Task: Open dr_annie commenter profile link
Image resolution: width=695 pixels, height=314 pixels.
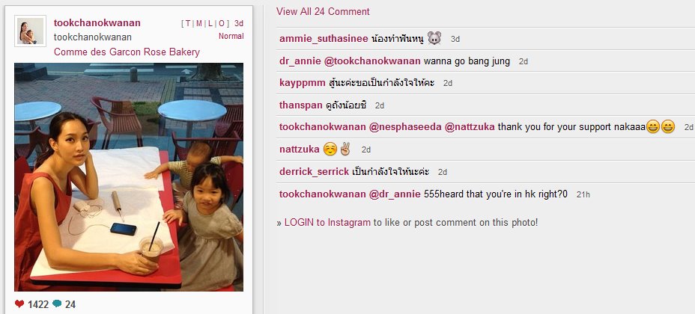Action: pyautogui.click(x=300, y=61)
